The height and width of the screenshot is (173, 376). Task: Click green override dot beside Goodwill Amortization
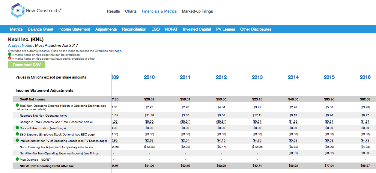pos(17,128)
